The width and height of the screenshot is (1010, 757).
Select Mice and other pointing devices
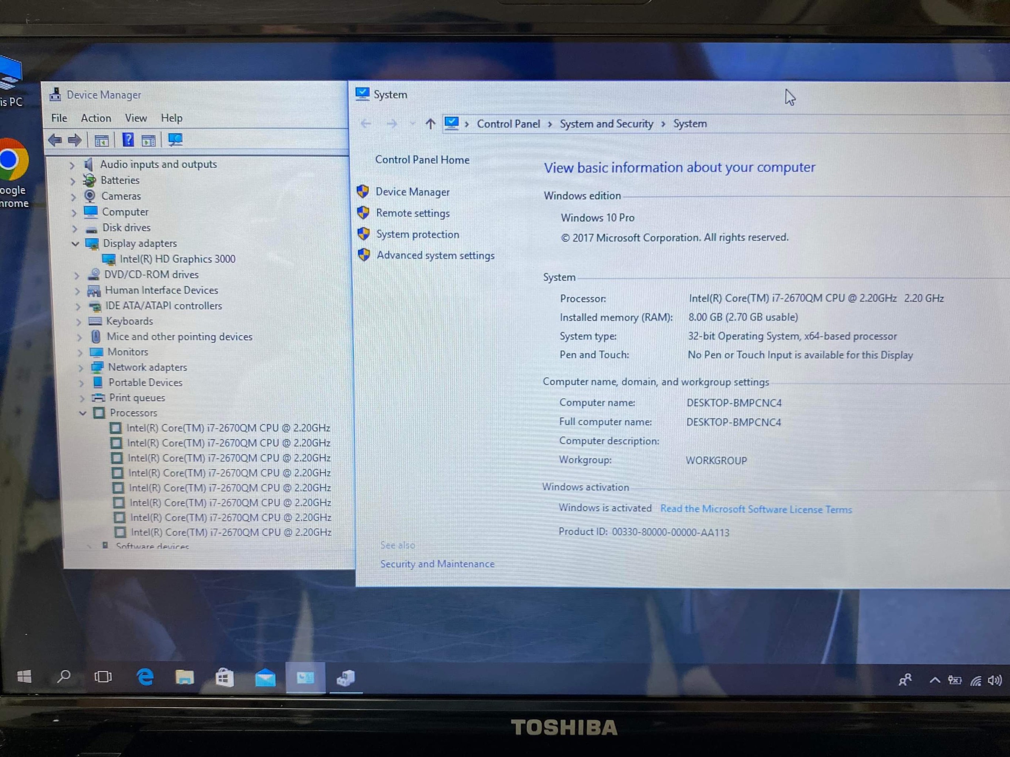[180, 337]
